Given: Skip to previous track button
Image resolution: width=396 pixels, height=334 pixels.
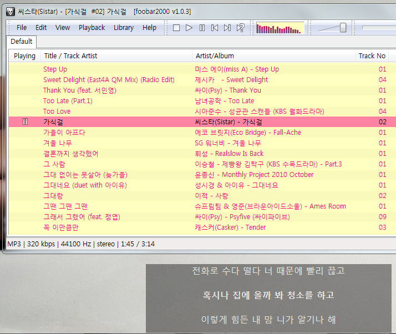Looking at the screenshot, I should (x=215, y=28).
